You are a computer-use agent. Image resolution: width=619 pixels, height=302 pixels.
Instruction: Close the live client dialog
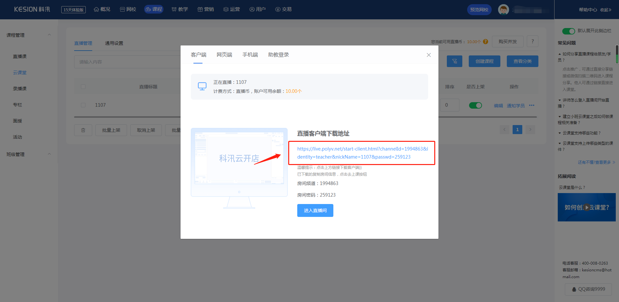coord(428,55)
